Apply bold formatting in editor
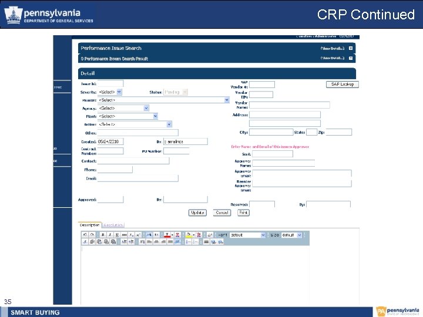Image resolution: width=423 pixels, height=317 pixels. pyautogui.click(x=103, y=235)
